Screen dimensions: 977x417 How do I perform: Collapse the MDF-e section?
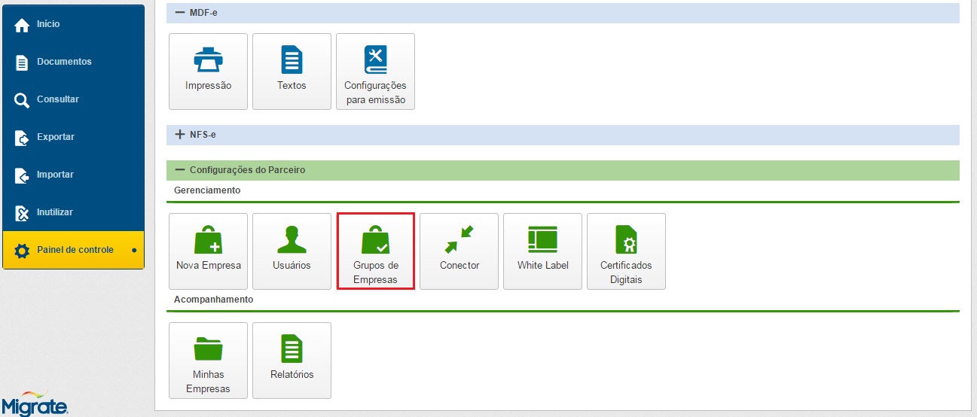pos(180,13)
